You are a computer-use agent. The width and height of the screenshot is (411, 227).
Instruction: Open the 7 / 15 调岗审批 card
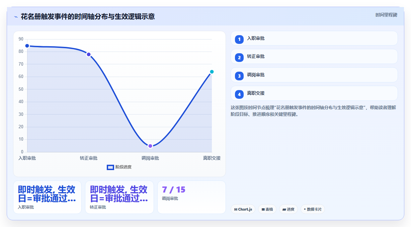191,197
